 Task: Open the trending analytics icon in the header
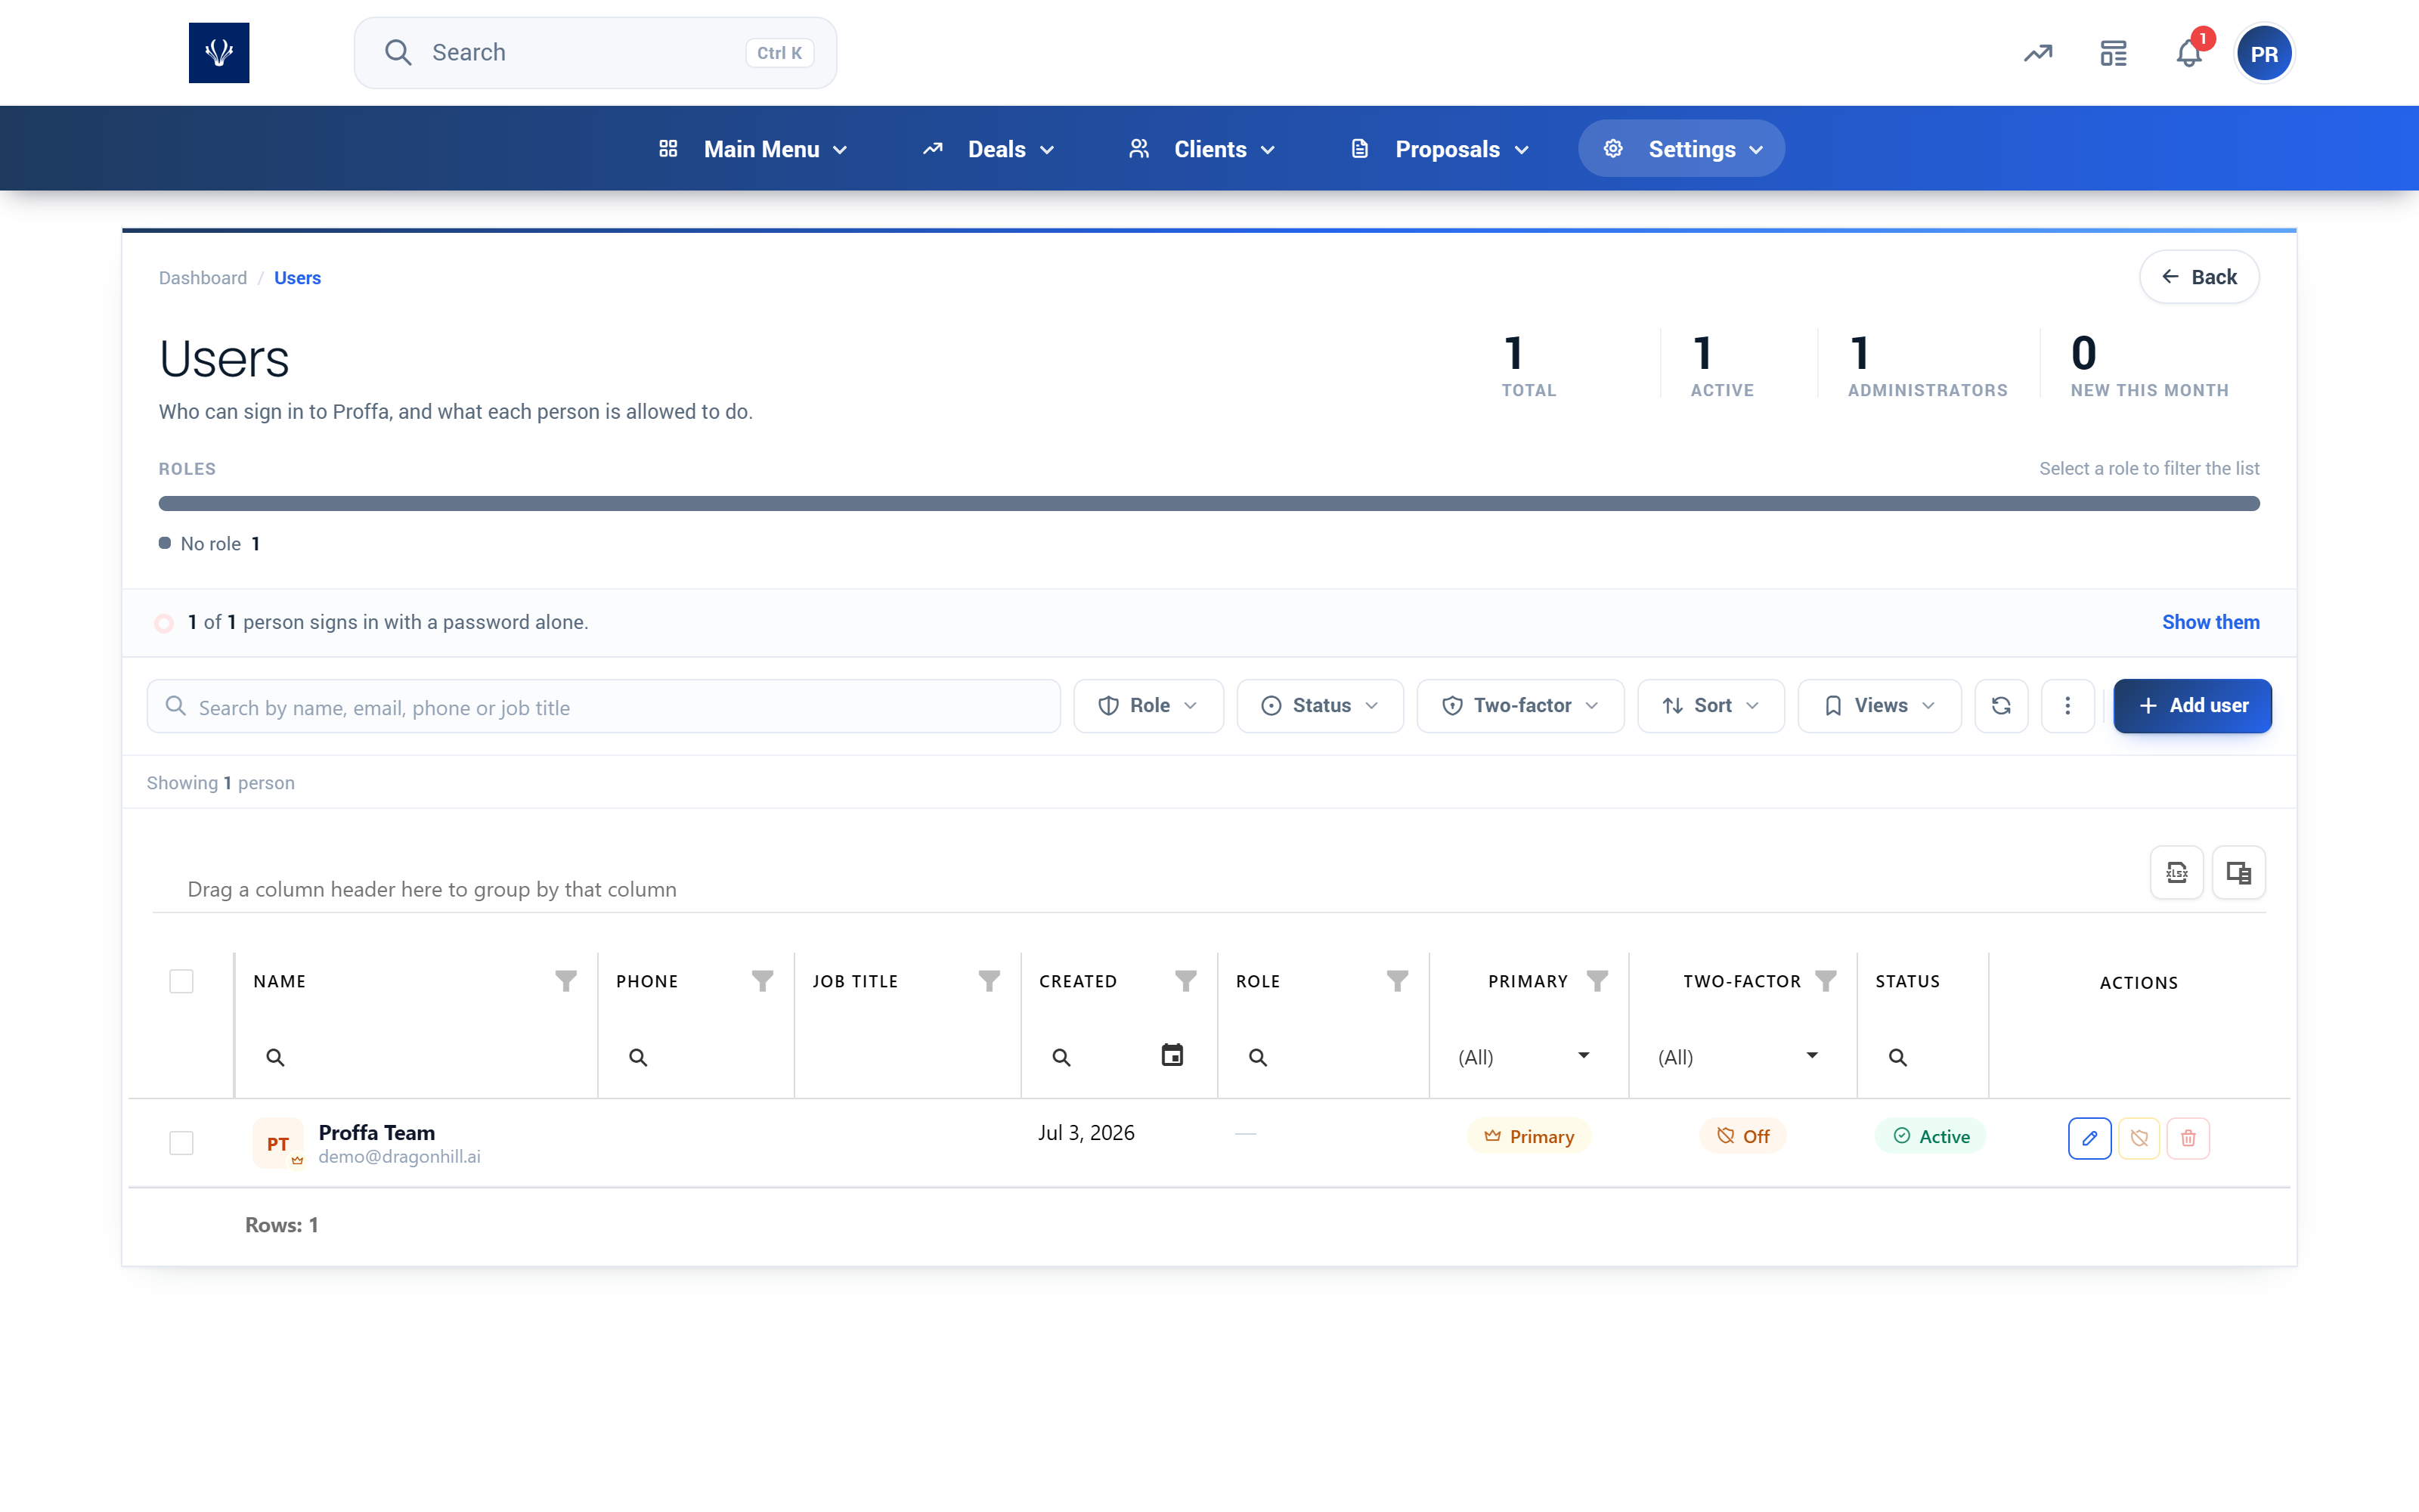tap(2038, 53)
